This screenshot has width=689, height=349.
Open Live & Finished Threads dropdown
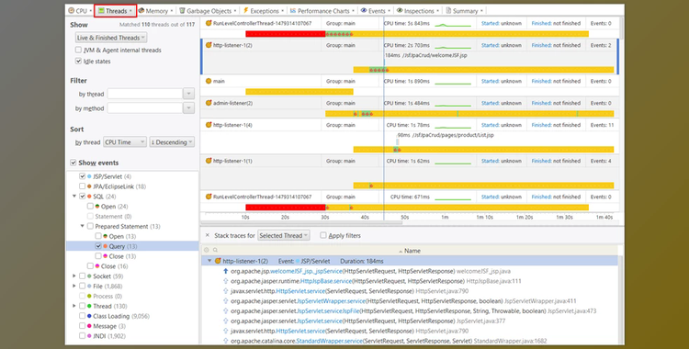pyautogui.click(x=111, y=38)
